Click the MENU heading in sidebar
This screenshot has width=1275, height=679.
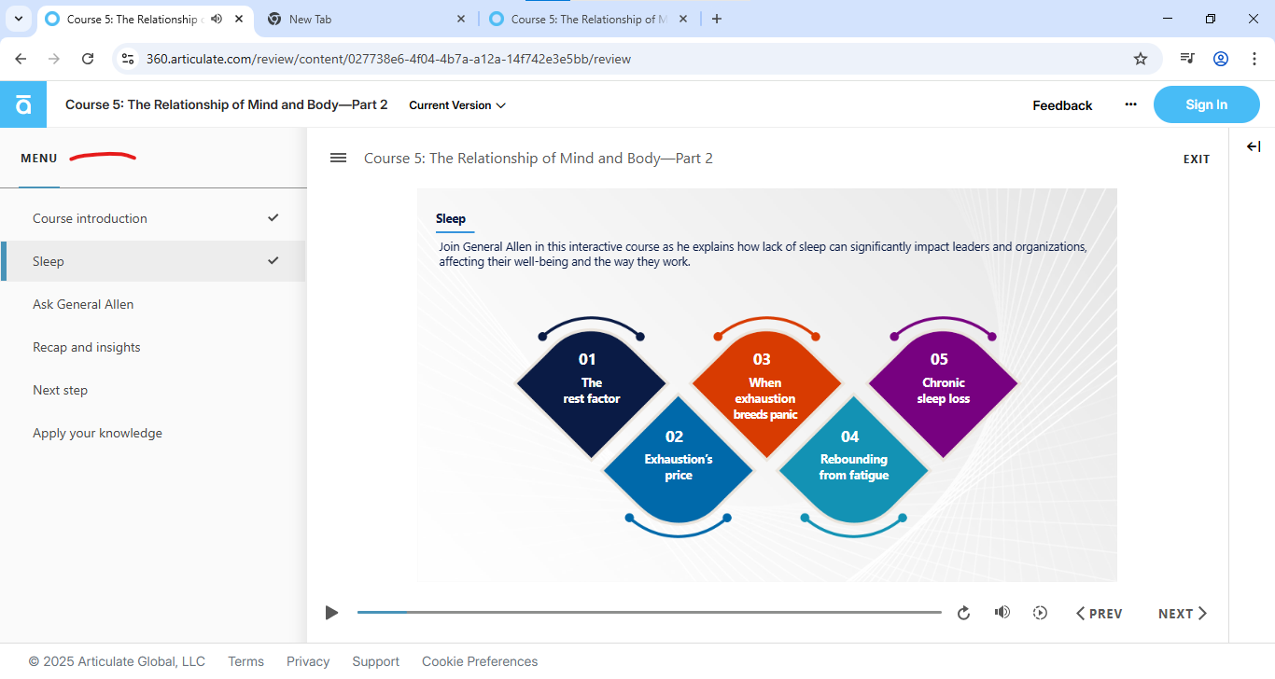click(x=39, y=159)
